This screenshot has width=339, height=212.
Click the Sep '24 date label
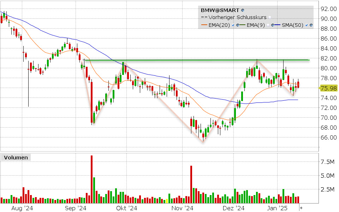click(x=76, y=208)
